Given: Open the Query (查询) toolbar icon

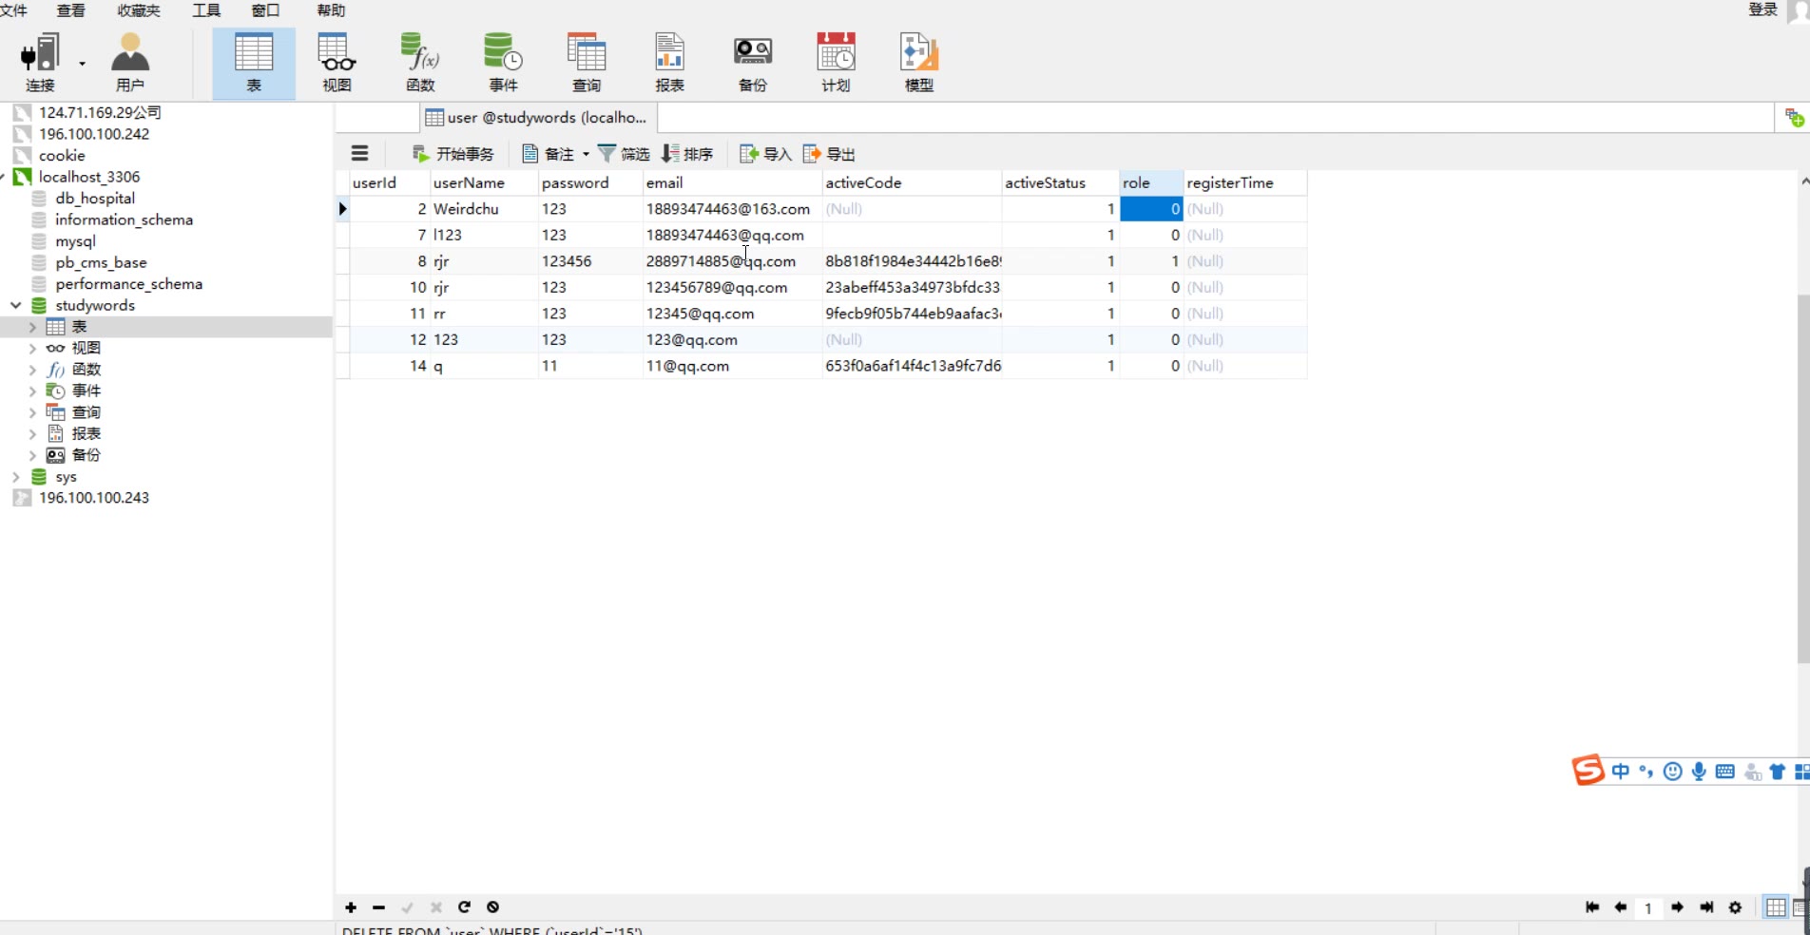Looking at the screenshot, I should click(587, 62).
